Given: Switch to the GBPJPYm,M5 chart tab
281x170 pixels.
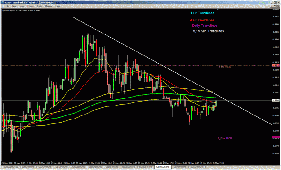Looking at the screenshot, I should [x=62, y=167].
